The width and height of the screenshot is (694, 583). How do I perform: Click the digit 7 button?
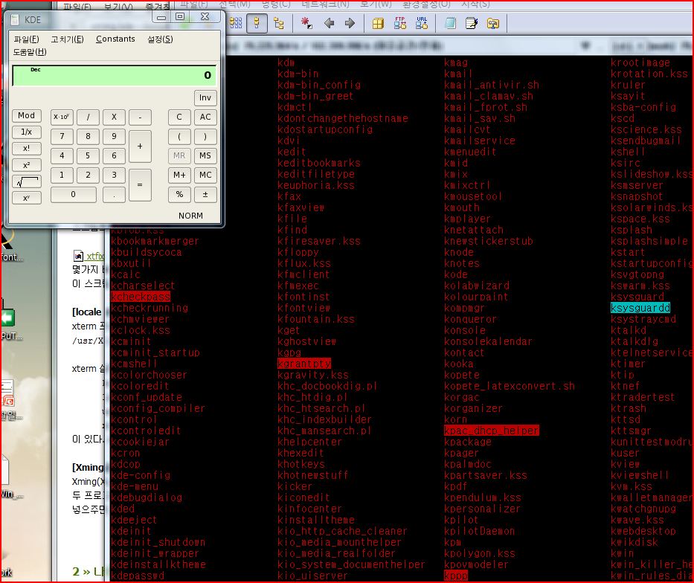pos(62,137)
